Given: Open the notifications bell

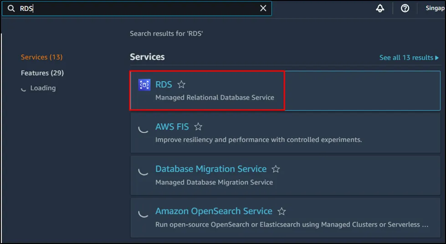Looking at the screenshot, I should pyautogui.click(x=380, y=9).
